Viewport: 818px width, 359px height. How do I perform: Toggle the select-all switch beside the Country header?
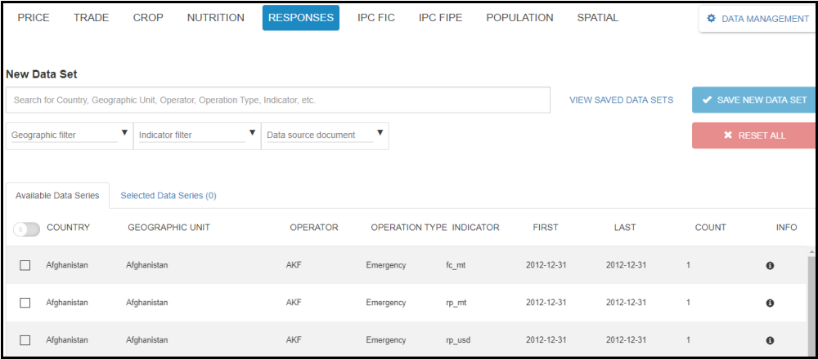point(26,229)
